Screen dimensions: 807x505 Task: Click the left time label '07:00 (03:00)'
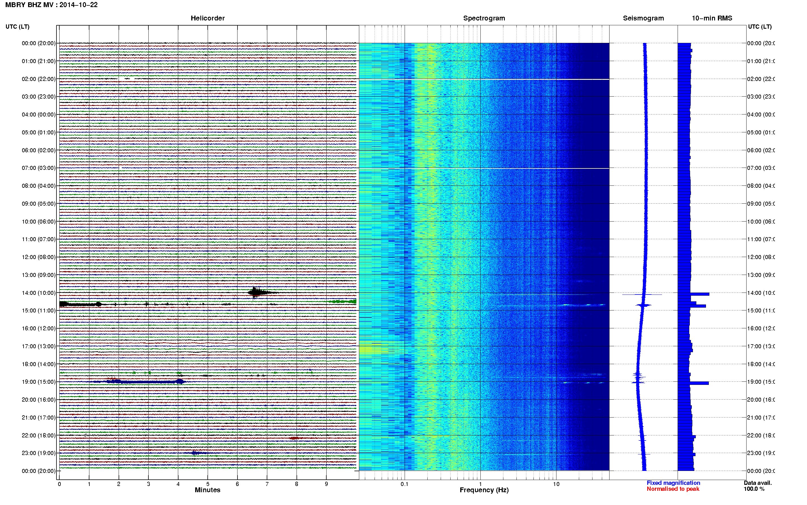[39, 168]
